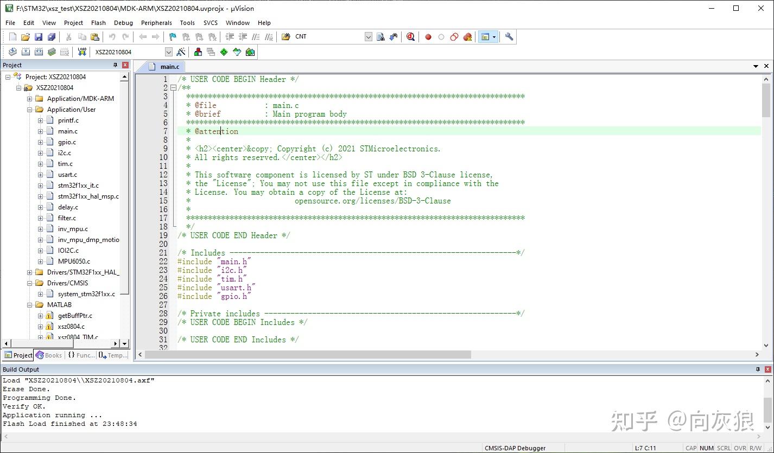Save all open files
The width and height of the screenshot is (774, 453).
51,36
